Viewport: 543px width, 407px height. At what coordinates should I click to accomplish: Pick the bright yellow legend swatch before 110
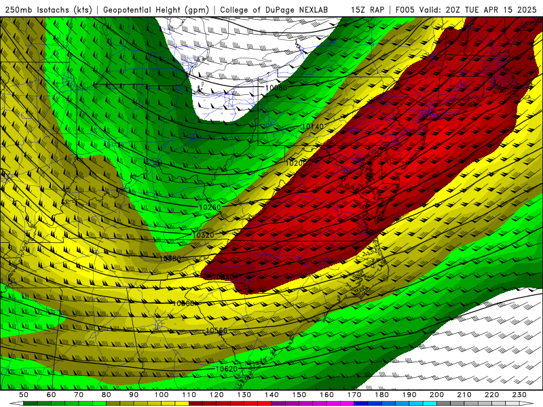(x=182, y=404)
